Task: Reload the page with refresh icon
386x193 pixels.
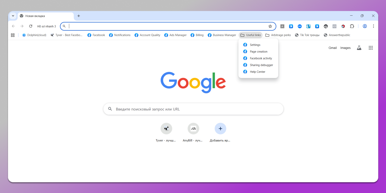Action: point(31,26)
